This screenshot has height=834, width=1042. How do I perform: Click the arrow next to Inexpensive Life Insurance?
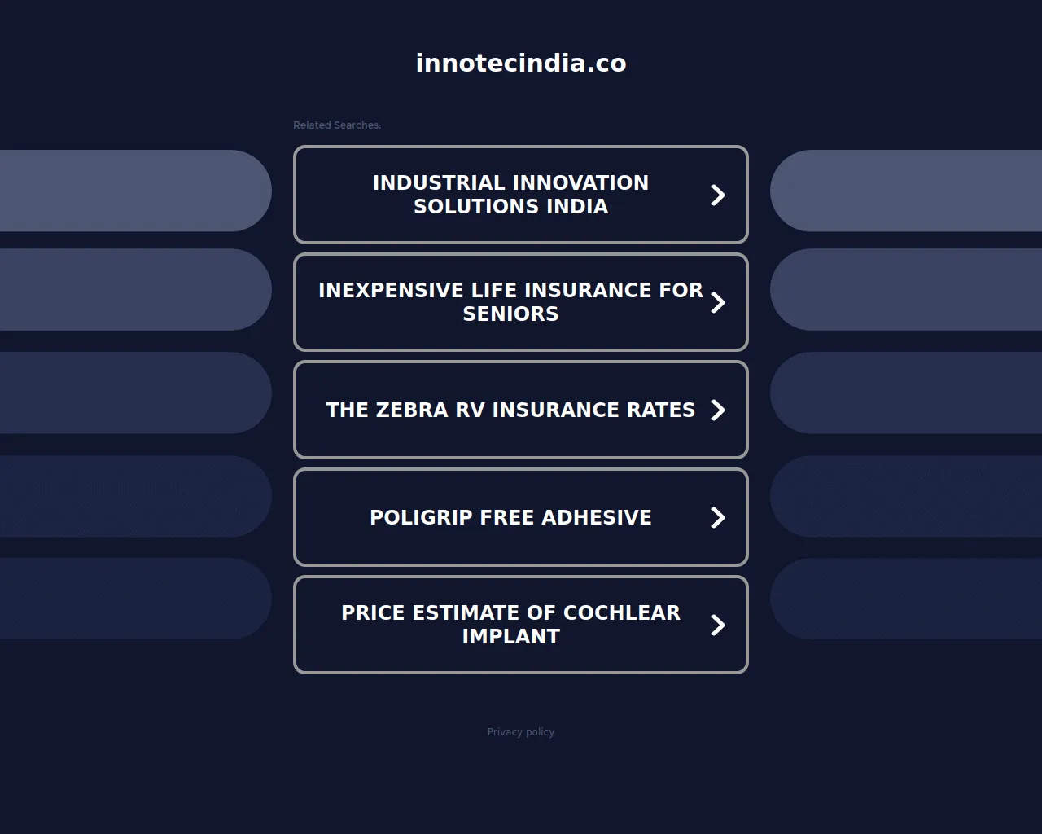tap(718, 302)
